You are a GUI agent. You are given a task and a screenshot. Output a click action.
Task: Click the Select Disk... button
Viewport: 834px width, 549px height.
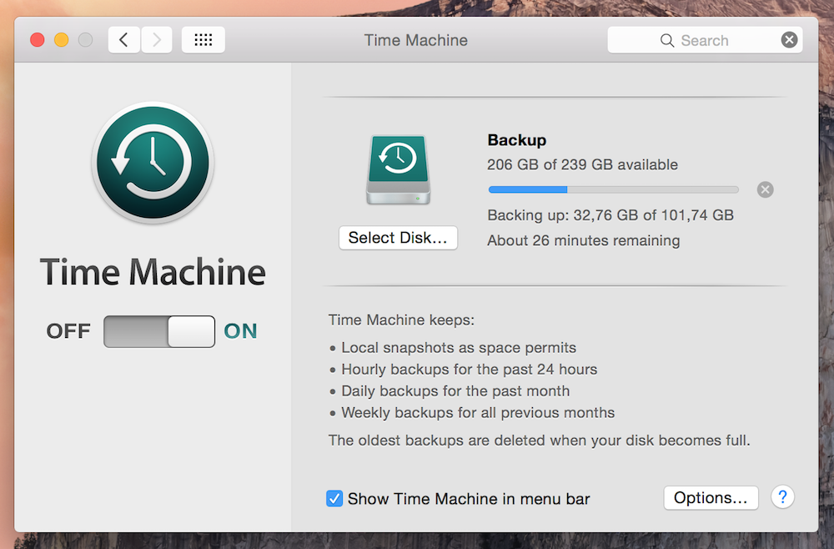398,238
